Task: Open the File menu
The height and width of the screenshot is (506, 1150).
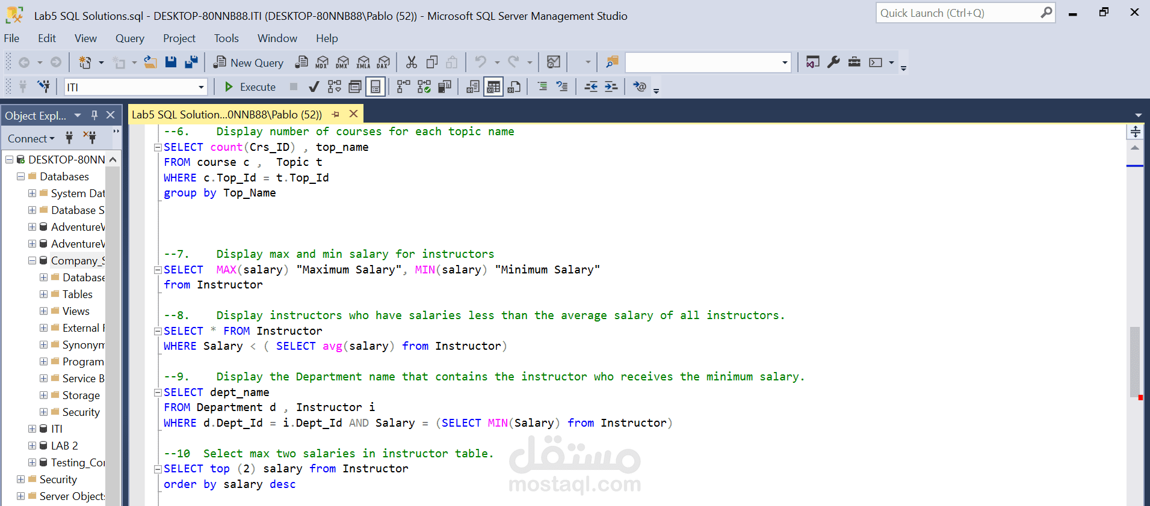Action: click(11, 38)
